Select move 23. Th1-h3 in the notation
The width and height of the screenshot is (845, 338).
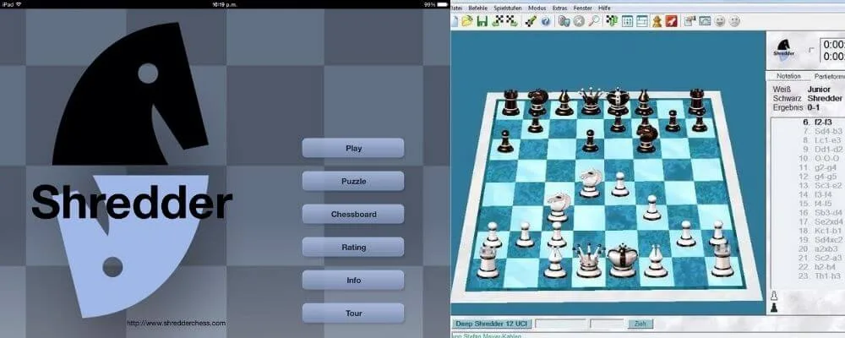(x=820, y=276)
